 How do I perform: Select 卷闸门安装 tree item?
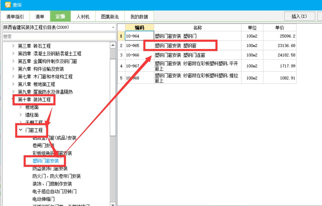pyautogui.click(x=43, y=146)
